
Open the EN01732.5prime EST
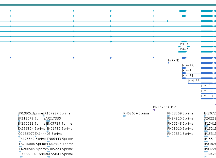coord(59,129)
